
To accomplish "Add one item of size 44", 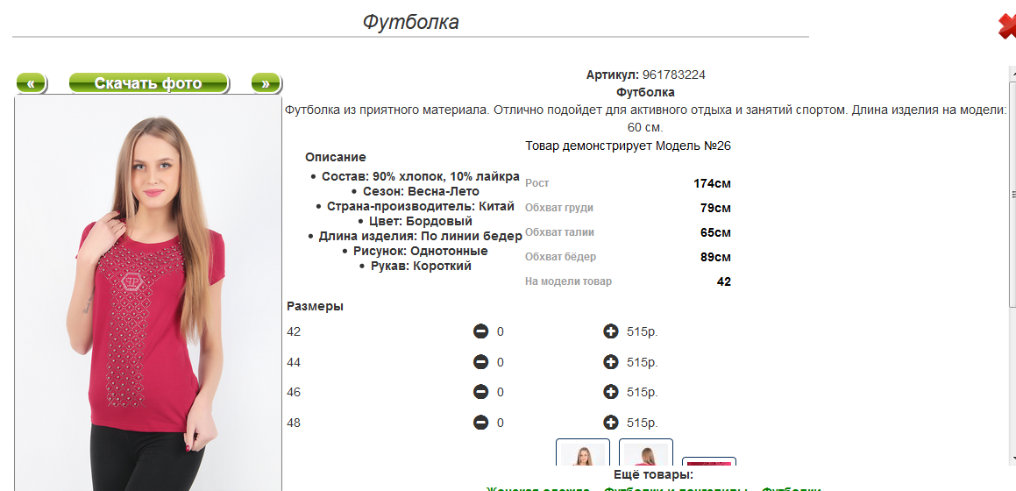I will click(611, 362).
